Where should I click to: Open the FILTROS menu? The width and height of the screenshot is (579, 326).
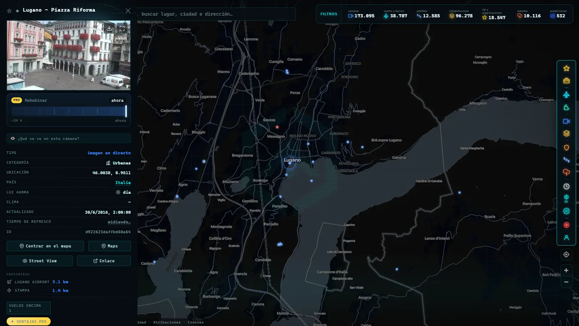click(x=329, y=14)
